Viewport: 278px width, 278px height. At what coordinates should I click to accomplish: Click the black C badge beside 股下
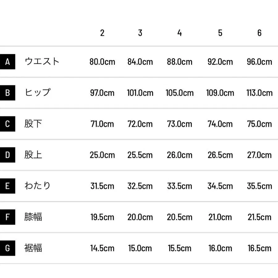(x=7, y=124)
